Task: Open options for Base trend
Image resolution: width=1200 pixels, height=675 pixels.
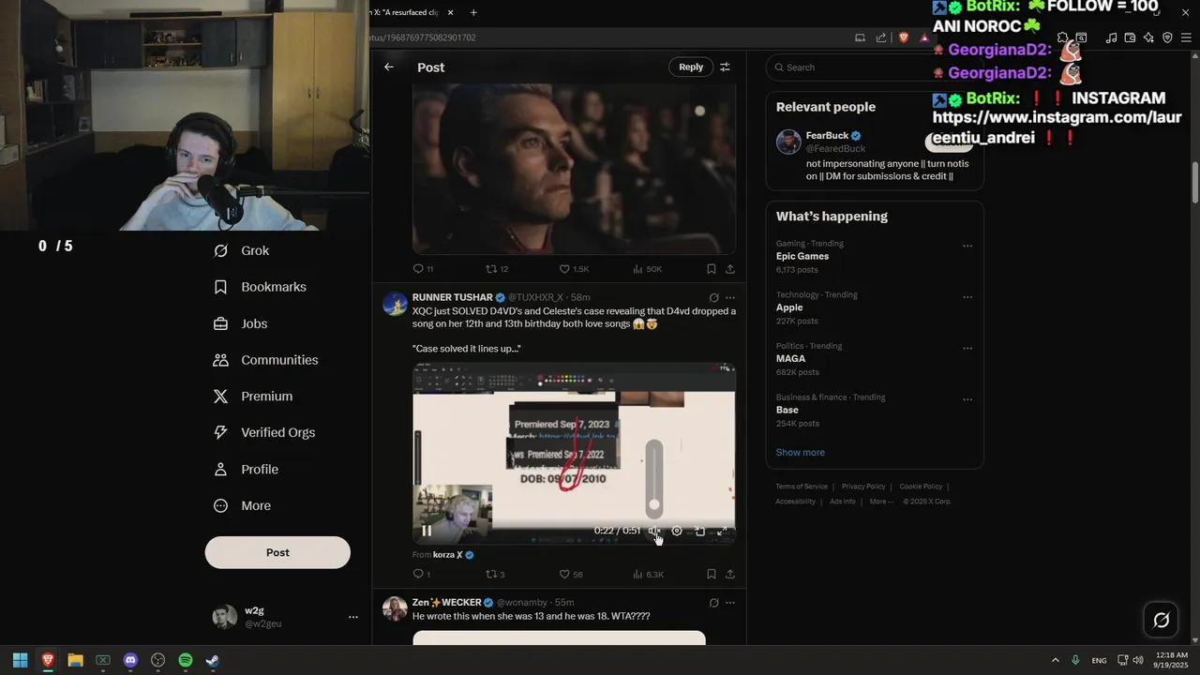Action: [x=967, y=400]
